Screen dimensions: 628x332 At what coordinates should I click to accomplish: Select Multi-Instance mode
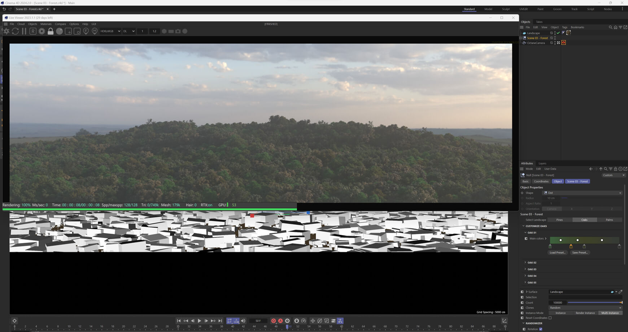[610, 313]
